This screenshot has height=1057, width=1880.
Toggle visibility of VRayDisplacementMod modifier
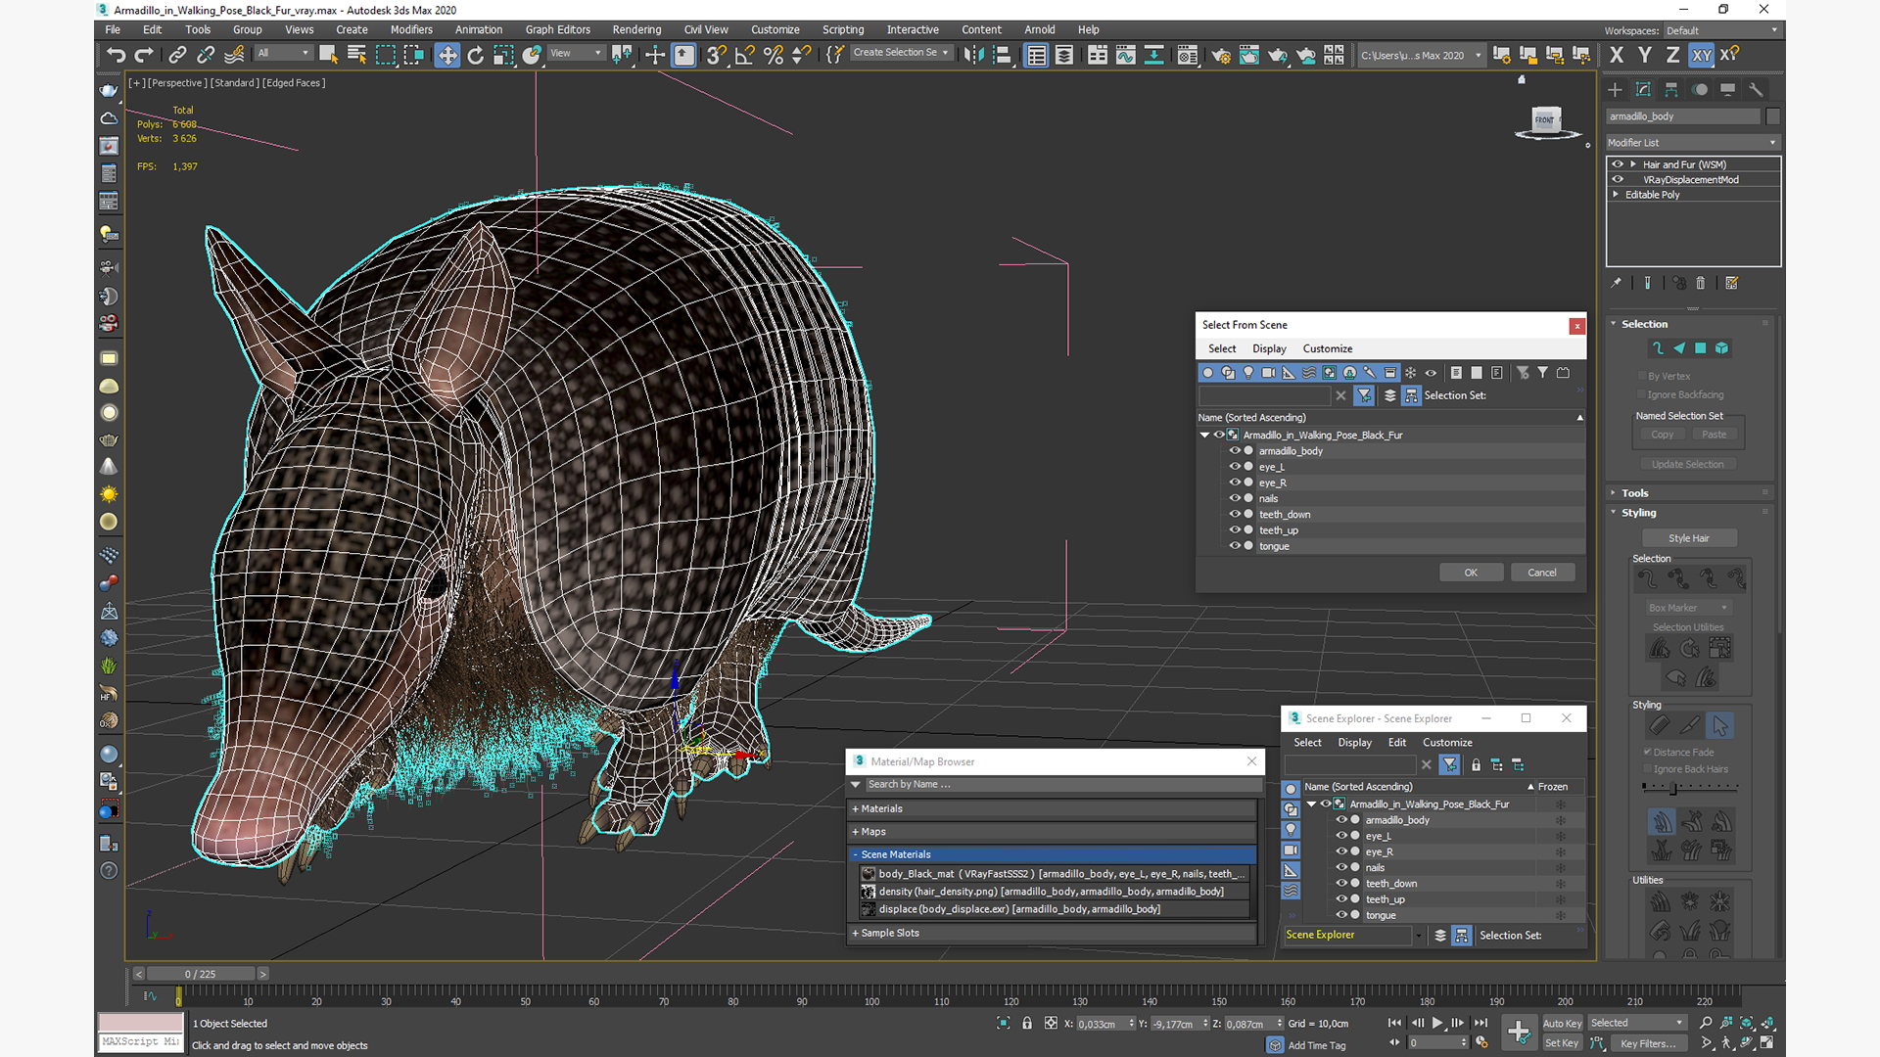tap(1618, 179)
